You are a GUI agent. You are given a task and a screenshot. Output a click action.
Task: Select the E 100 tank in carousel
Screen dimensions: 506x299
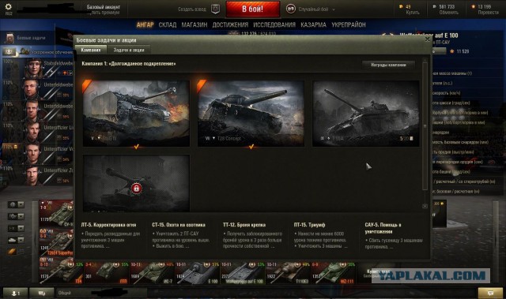point(197,273)
